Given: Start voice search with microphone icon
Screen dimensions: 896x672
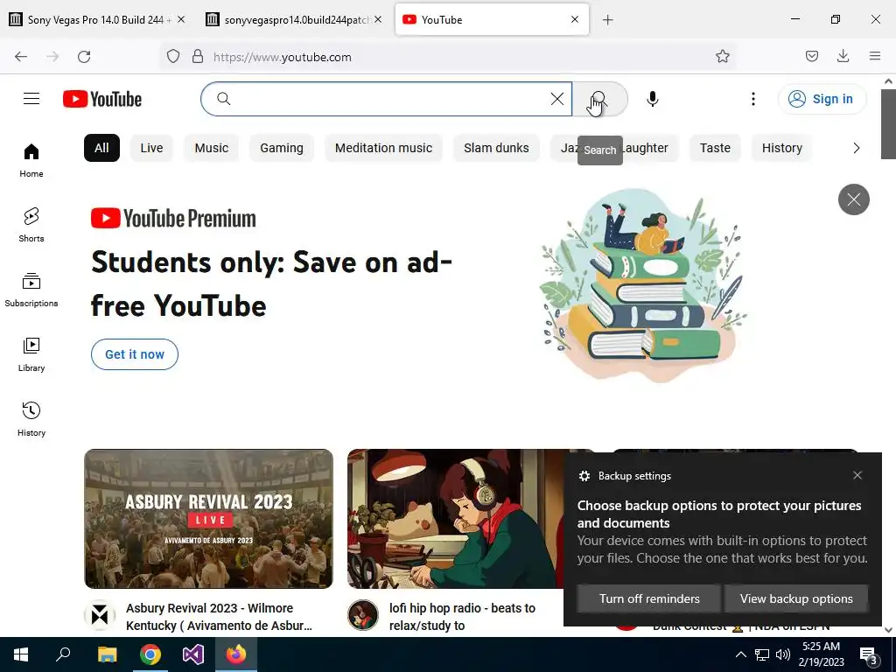Looking at the screenshot, I should [652, 99].
